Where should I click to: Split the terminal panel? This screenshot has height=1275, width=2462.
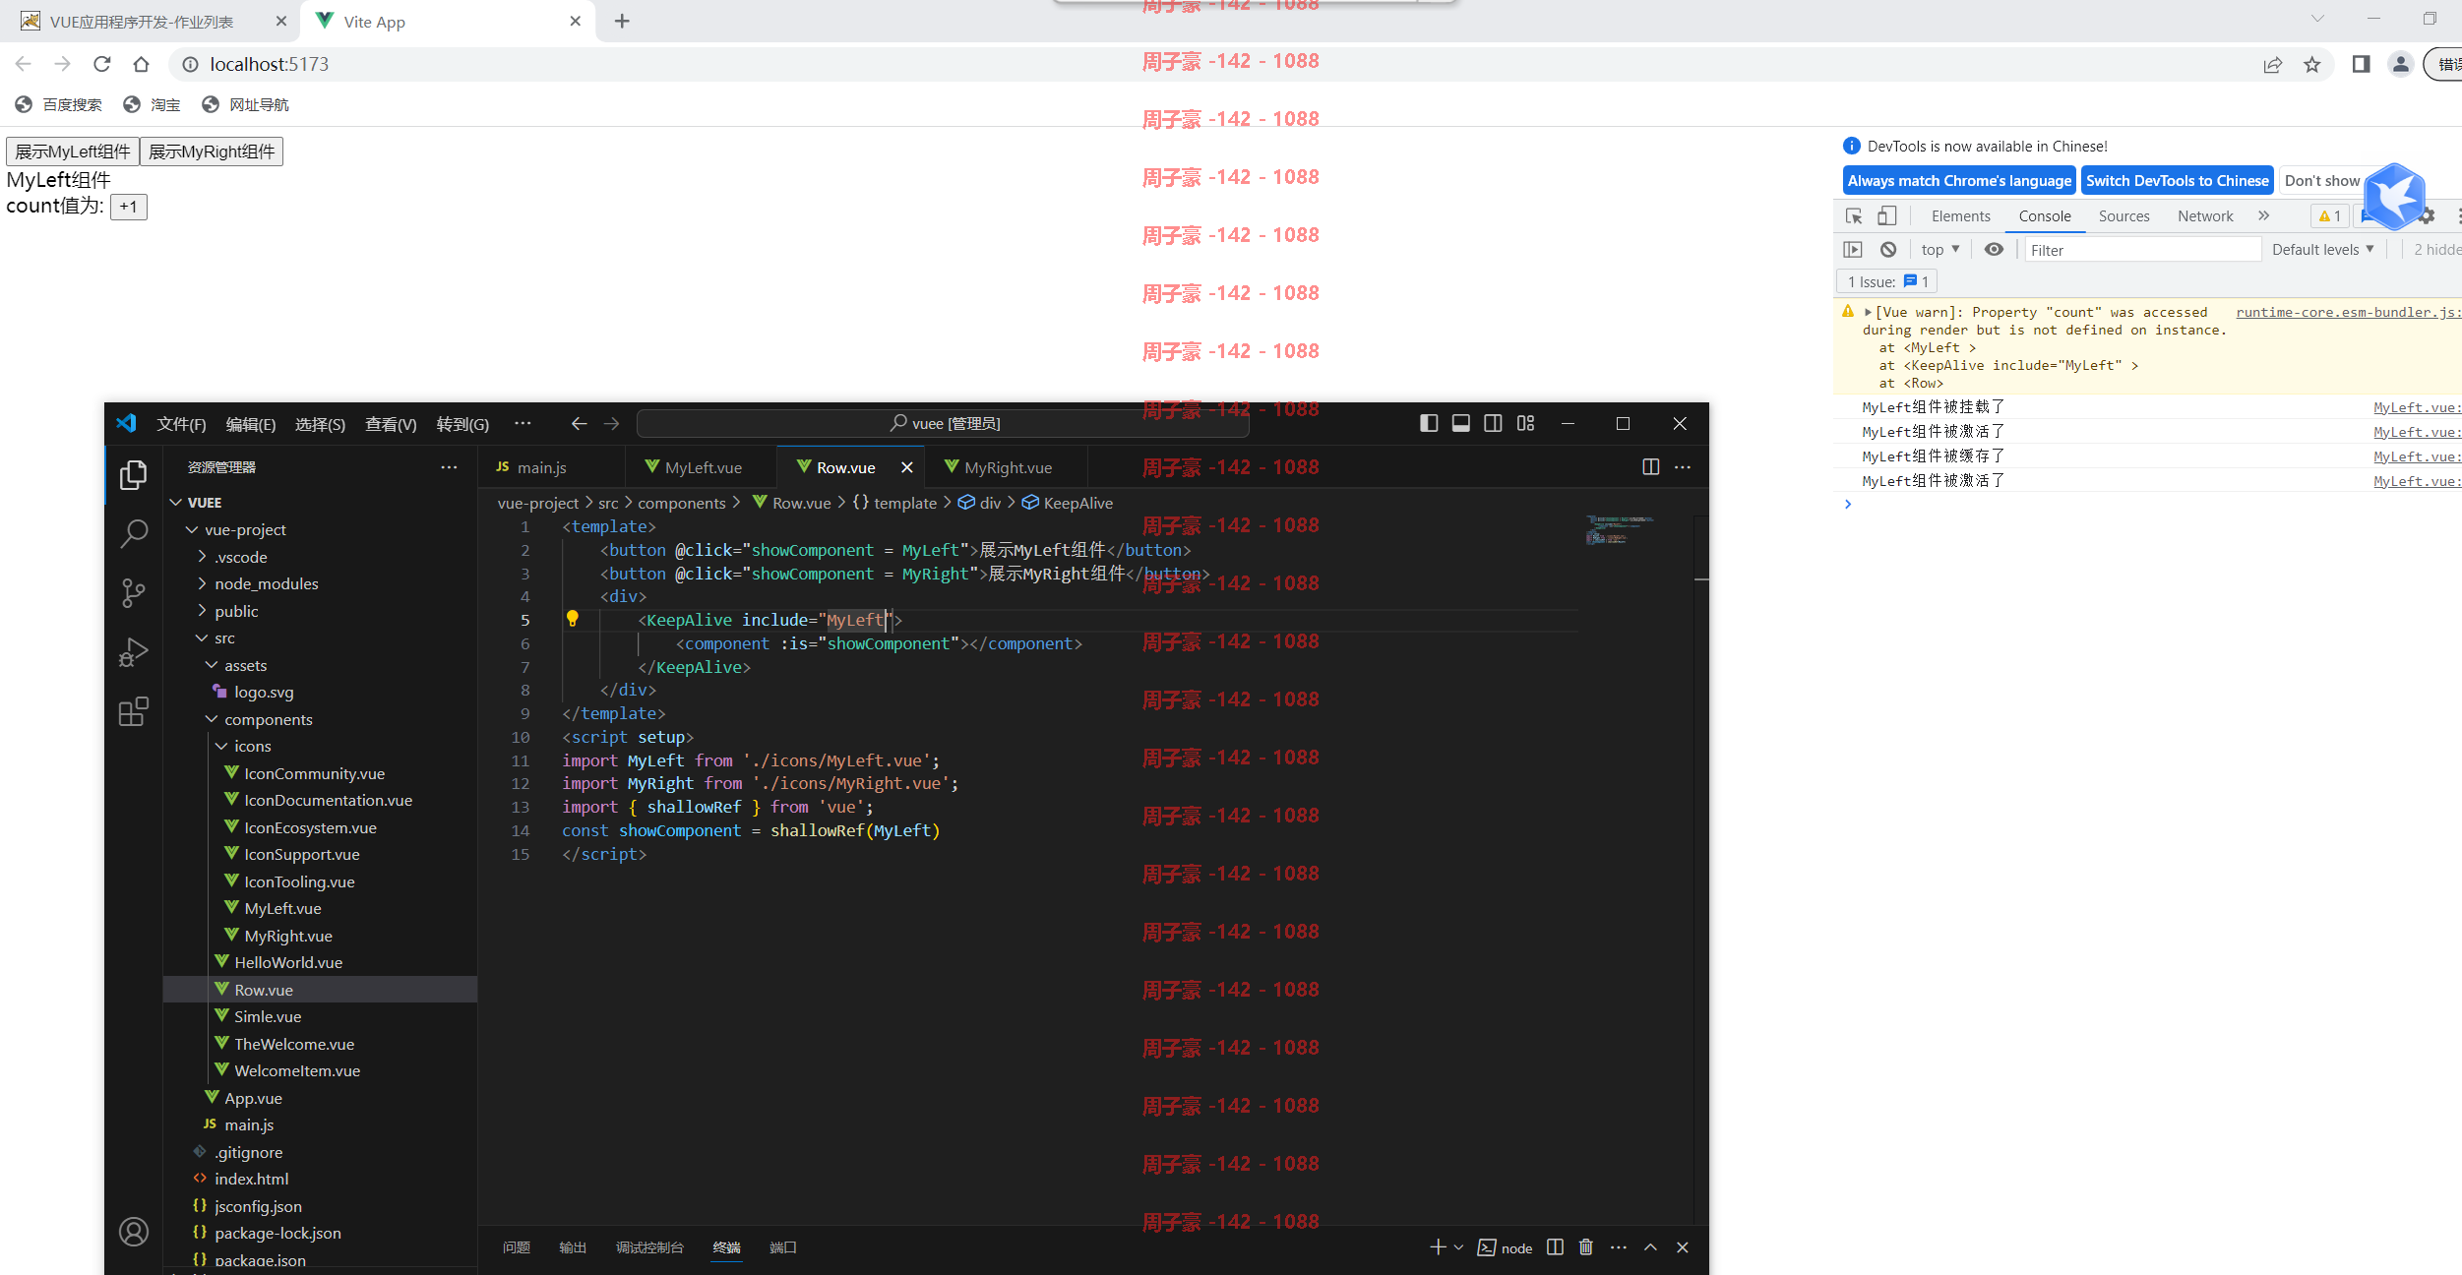point(1555,1247)
